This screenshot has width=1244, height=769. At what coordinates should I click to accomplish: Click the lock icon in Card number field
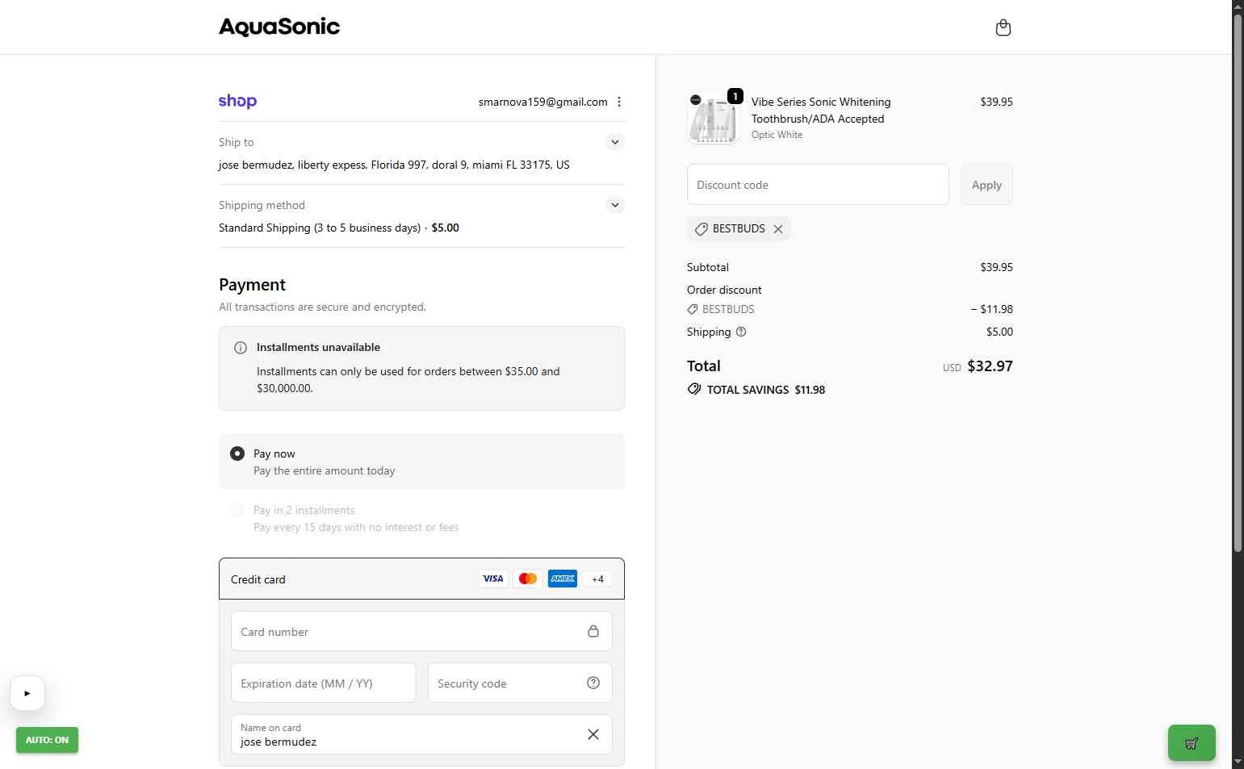point(593,631)
